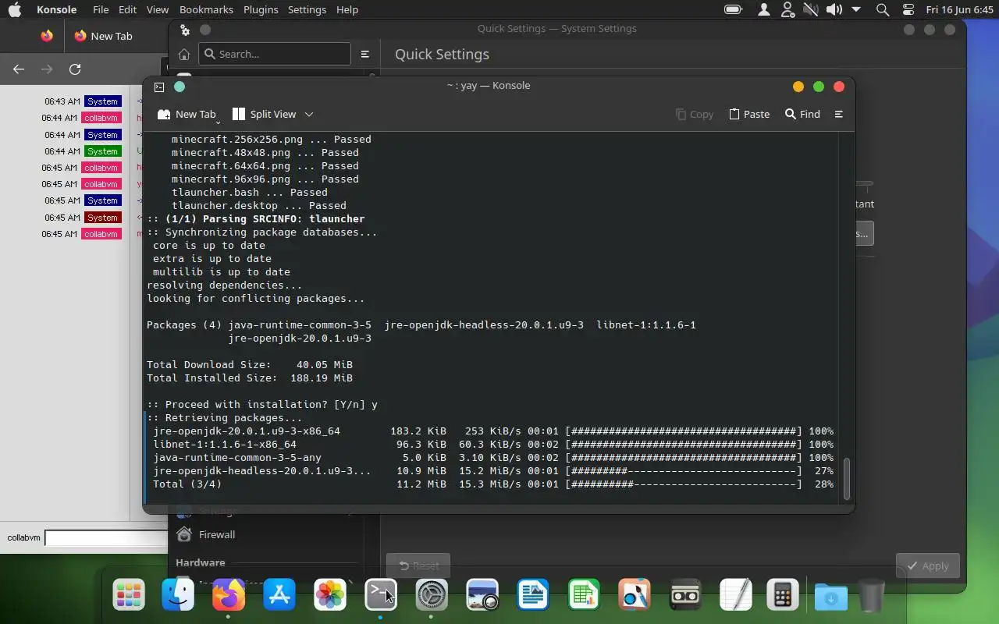Click the Split View button in Konsole
This screenshot has height=624, width=999.
click(x=265, y=114)
